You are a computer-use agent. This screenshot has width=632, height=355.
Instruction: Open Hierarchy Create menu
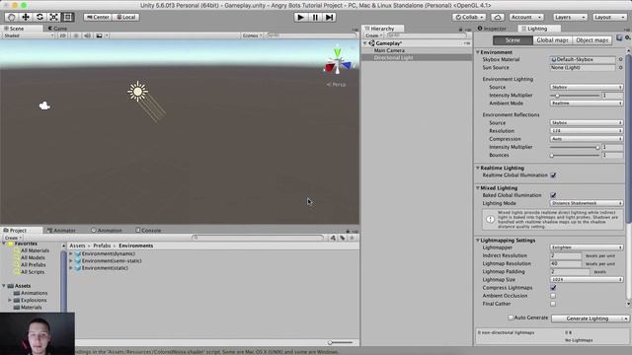(x=373, y=35)
